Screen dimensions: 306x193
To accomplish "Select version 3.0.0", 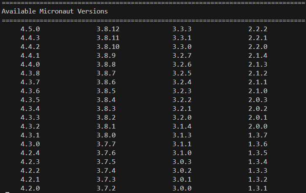I will coord(182,188).
